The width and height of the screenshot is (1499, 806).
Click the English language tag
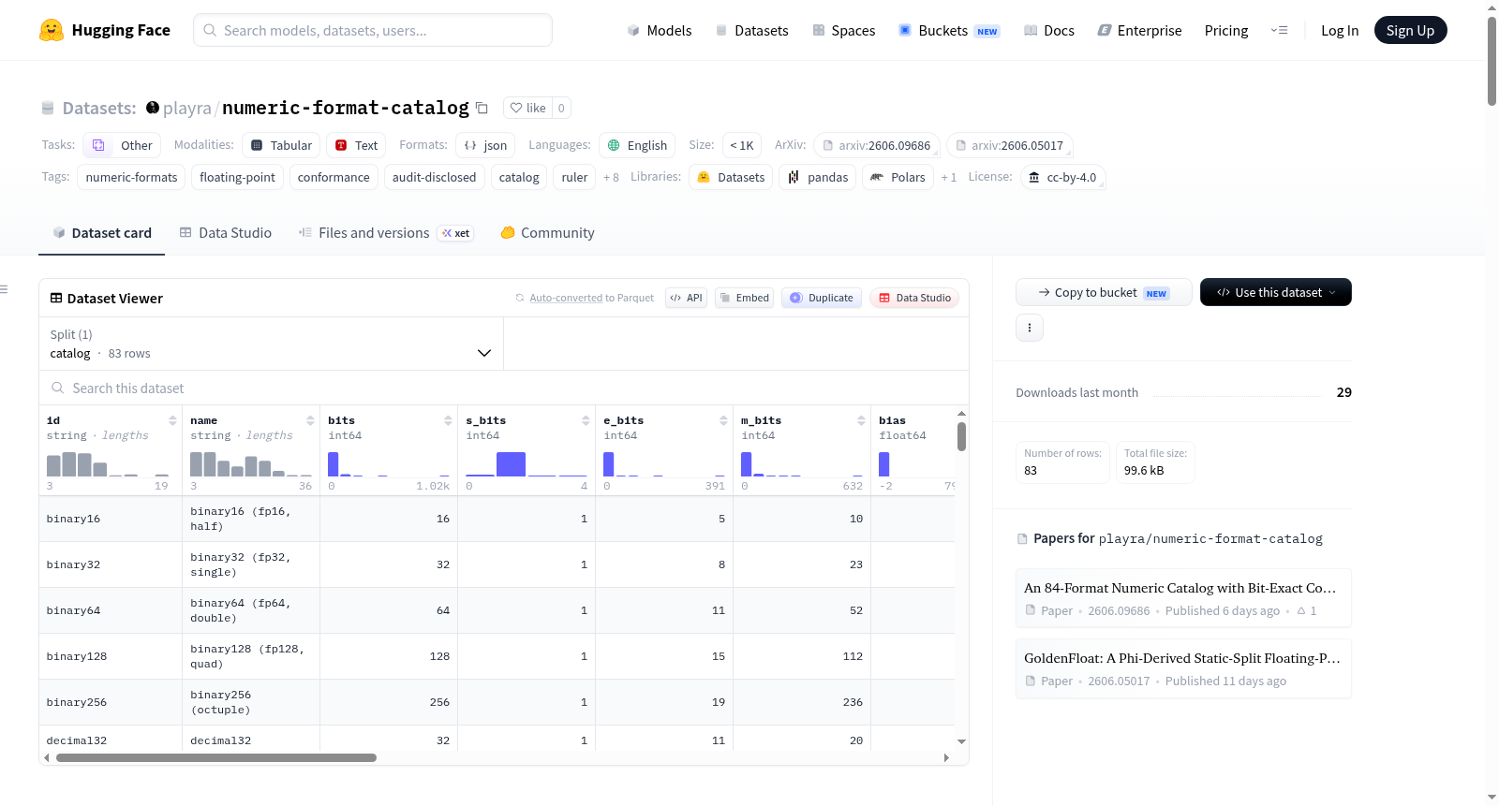tap(637, 145)
